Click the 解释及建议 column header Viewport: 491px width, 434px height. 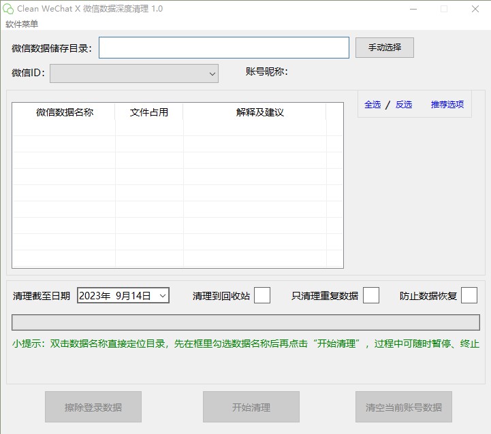pyautogui.click(x=255, y=112)
